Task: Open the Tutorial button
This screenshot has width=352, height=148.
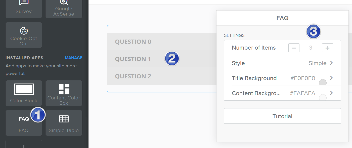Action: [282, 116]
